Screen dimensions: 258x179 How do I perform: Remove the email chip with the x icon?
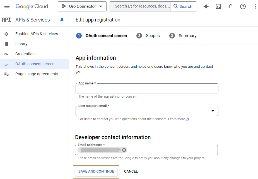point(124,150)
